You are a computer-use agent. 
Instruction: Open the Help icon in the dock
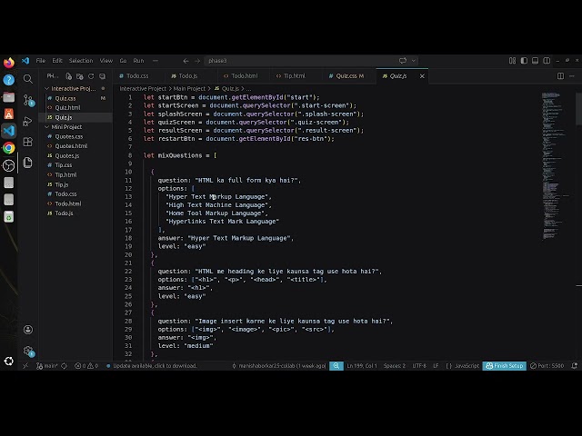pyautogui.click(x=8, y=80)
